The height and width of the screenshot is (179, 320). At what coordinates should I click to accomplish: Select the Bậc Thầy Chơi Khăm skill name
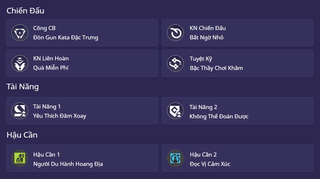click(216, 68)
